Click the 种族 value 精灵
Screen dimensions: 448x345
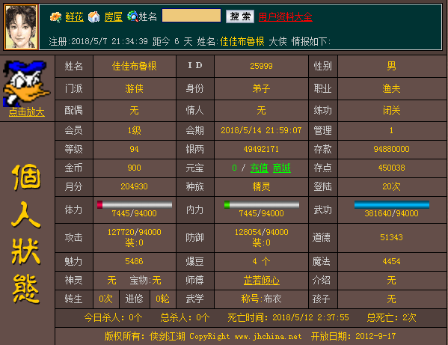click(x=262, y=186)
